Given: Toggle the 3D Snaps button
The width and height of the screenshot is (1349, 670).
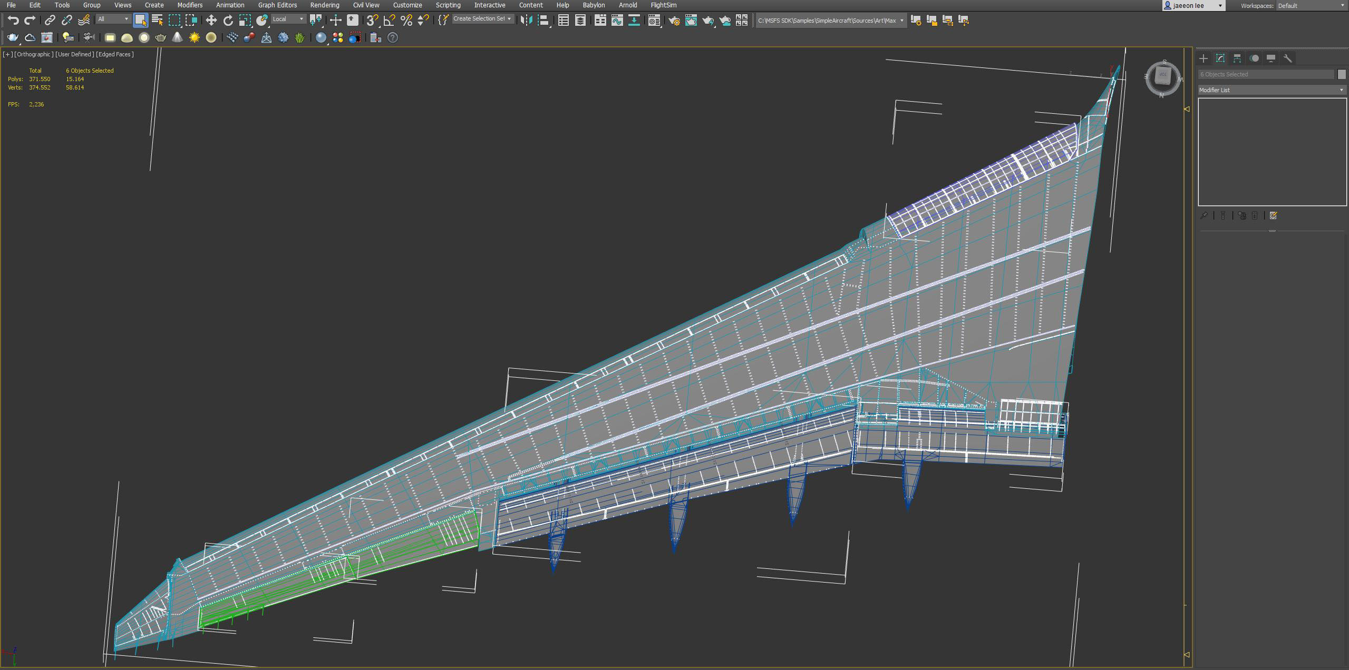Looking at the screenshot, I should coord(372,21).
